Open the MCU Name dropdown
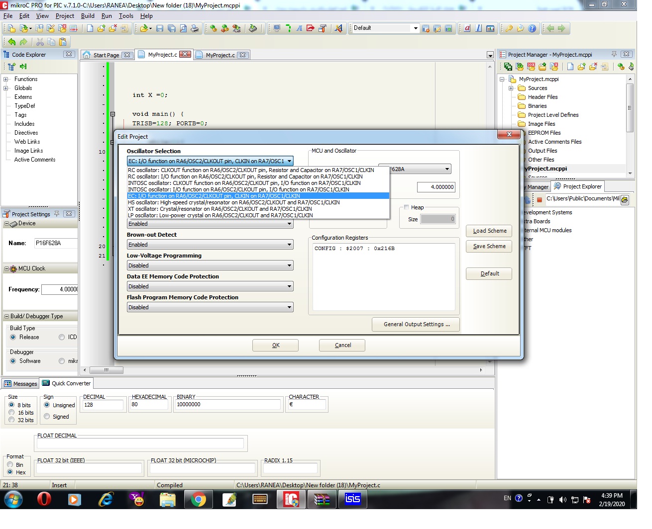 click(447, 169)
